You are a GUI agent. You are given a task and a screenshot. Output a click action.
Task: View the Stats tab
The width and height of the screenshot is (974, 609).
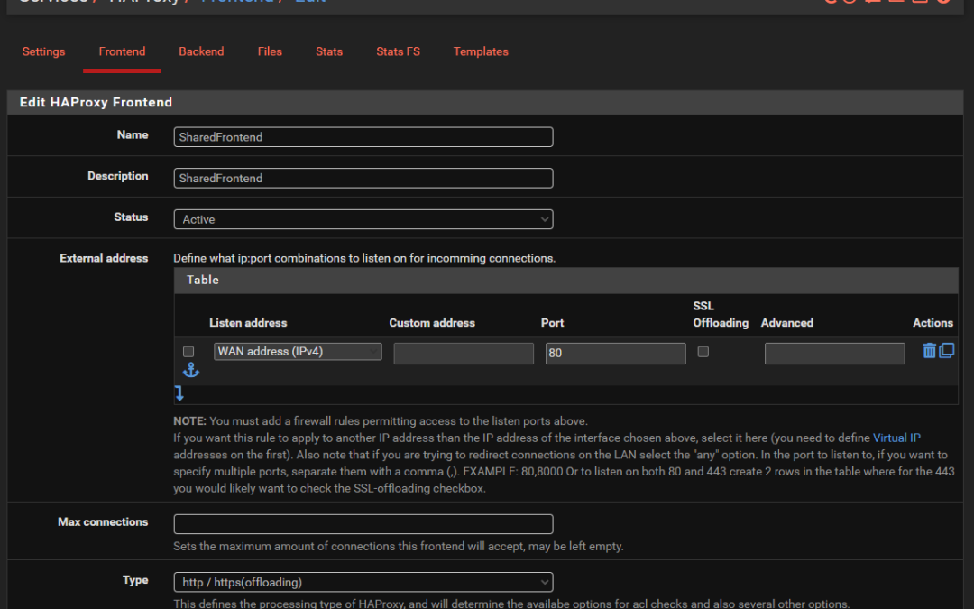pyautogui.click(x=329, y=51)
